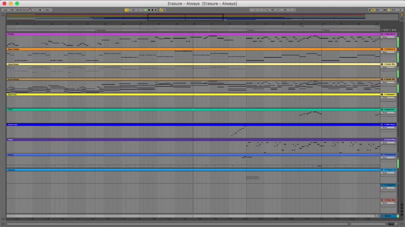The height and width of the screenshot is (227, 405).
Task: Tap the TAP tempo button
Action: click(x=12, y=10)
